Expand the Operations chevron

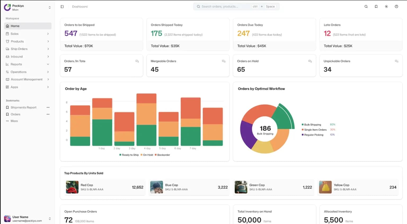pos(48,72)
